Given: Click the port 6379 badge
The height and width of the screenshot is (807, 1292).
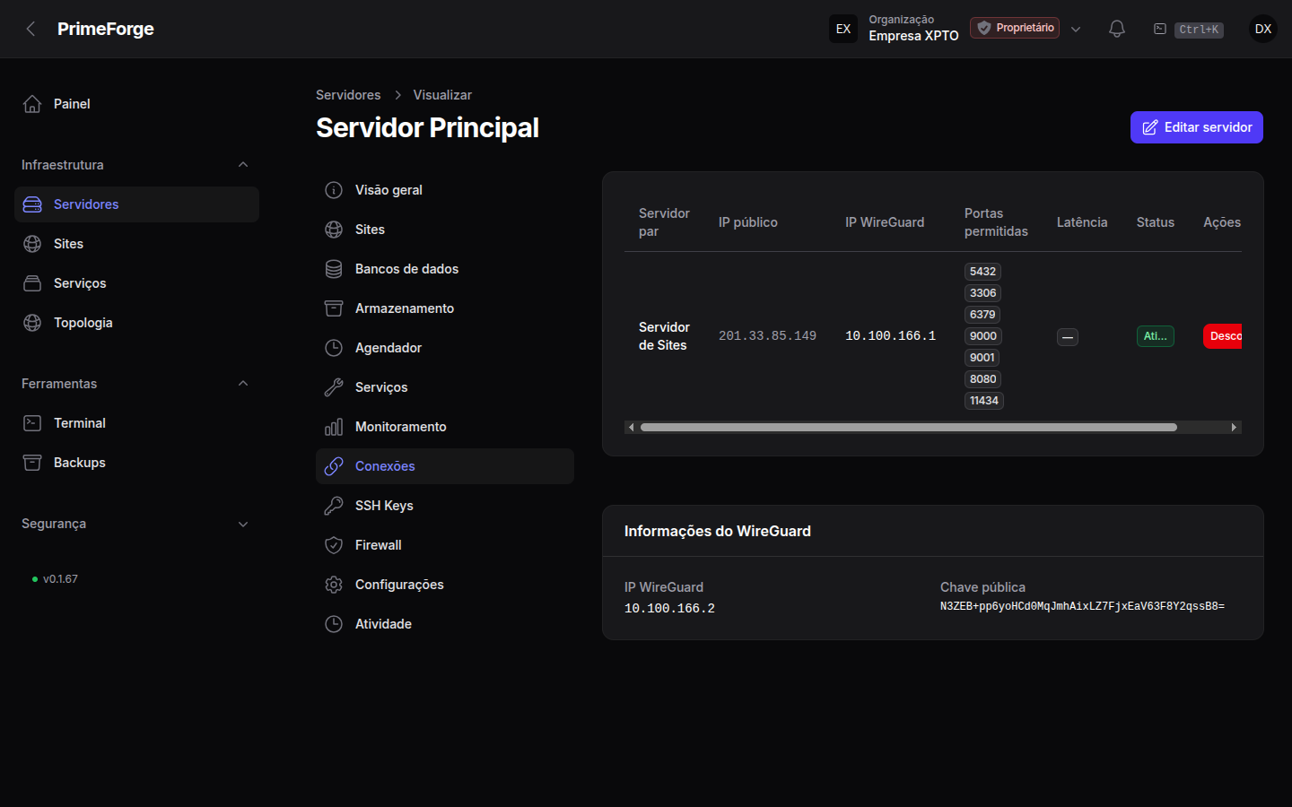Looking at the screenshot, I should coord(982,315).
